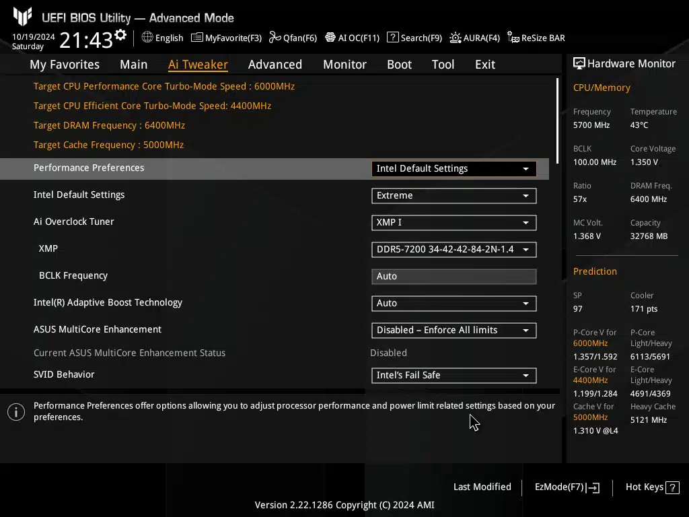
Task: Click Hot Keys question mark icon
Action: 672,487
